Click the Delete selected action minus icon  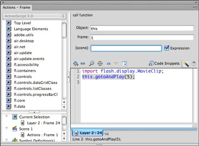click(x=83, y=63)
